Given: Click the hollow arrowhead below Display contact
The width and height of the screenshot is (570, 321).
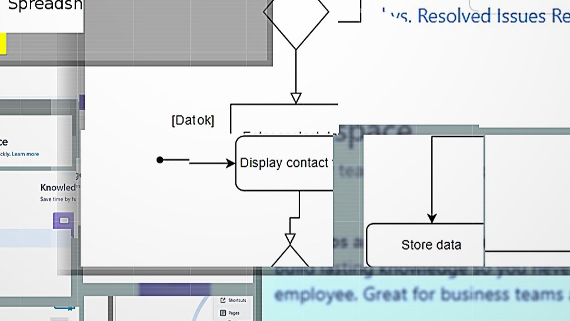Looking at the screenshot, I should click(290, 239).
